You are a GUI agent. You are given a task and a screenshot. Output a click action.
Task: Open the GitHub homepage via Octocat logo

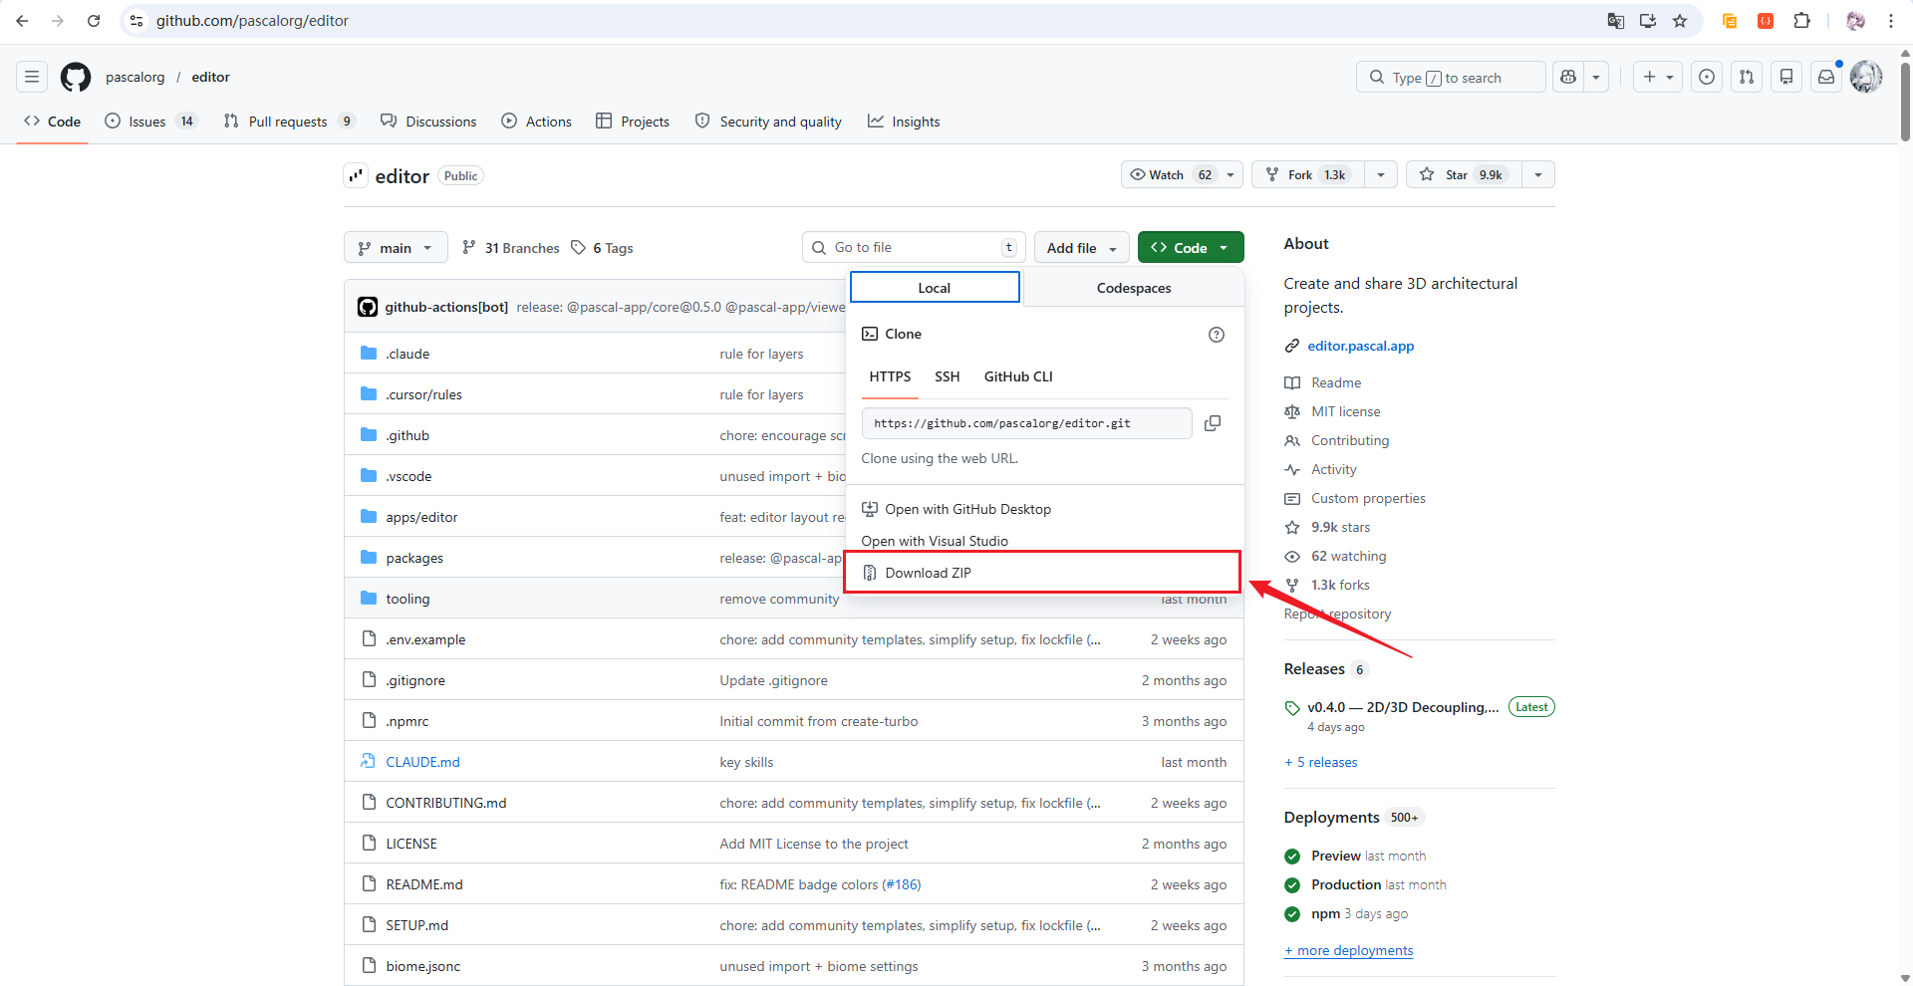(76, 77)
